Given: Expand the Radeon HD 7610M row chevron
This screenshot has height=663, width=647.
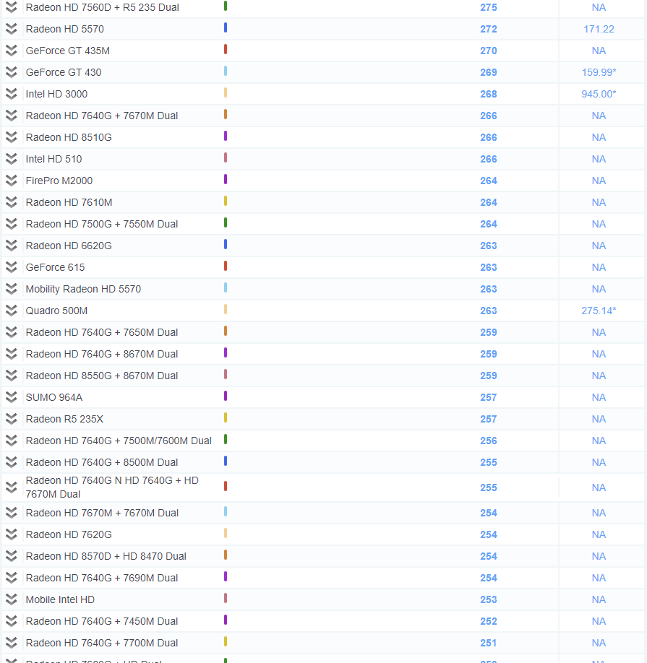Looking at the screenshot, I should click(12, 202).
